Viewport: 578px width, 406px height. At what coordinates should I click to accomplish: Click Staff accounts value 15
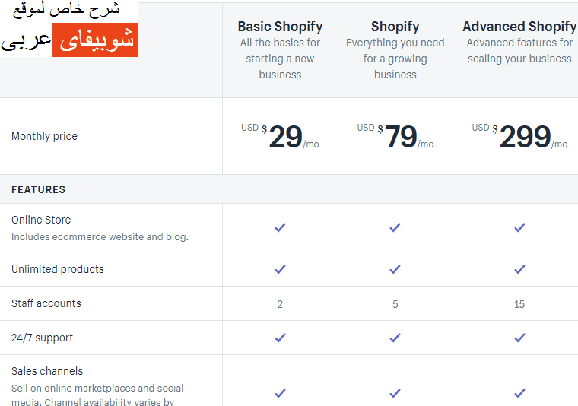[519, 304]
